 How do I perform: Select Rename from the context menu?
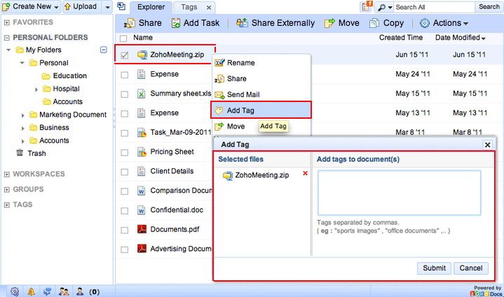click(261, 63)
